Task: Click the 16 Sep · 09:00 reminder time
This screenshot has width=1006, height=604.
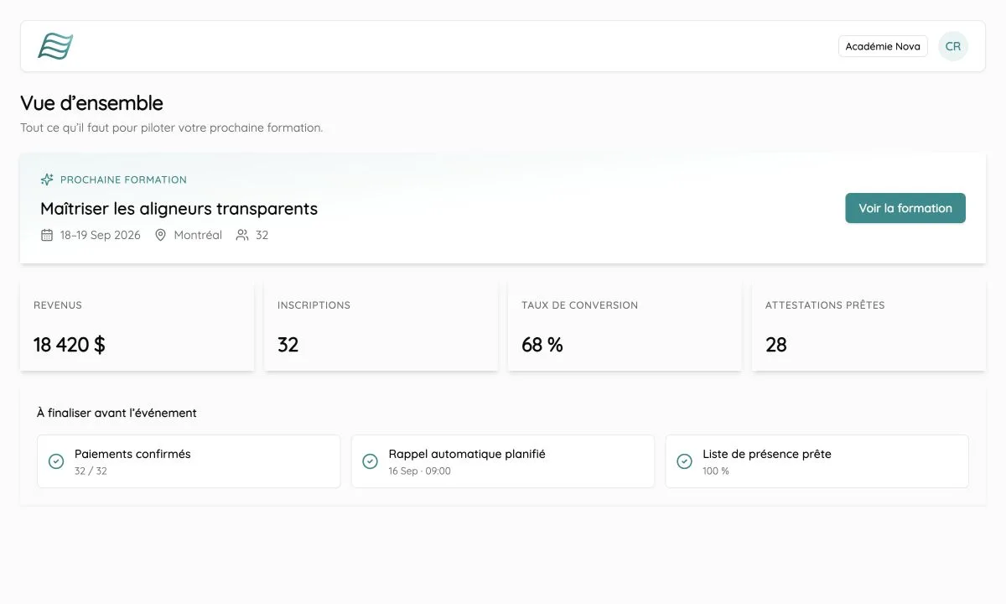Action: tap(419, 471)
